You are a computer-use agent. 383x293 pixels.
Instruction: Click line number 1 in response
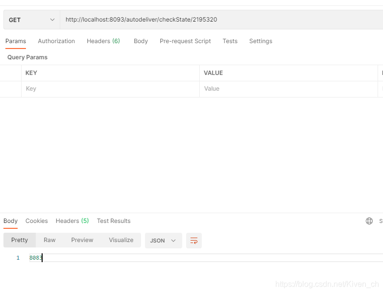point(18,258)
